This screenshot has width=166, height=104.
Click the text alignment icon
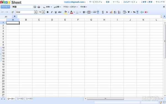[84, 12]
